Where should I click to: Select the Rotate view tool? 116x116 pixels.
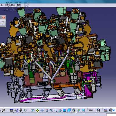[46, 110]
